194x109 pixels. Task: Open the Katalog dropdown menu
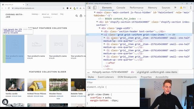(x=35, y=14)
